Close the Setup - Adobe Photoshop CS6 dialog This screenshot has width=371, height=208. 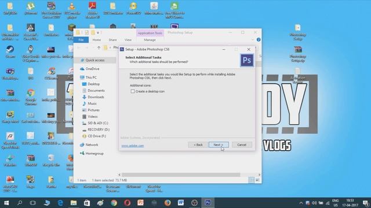(x=249, y=49)
